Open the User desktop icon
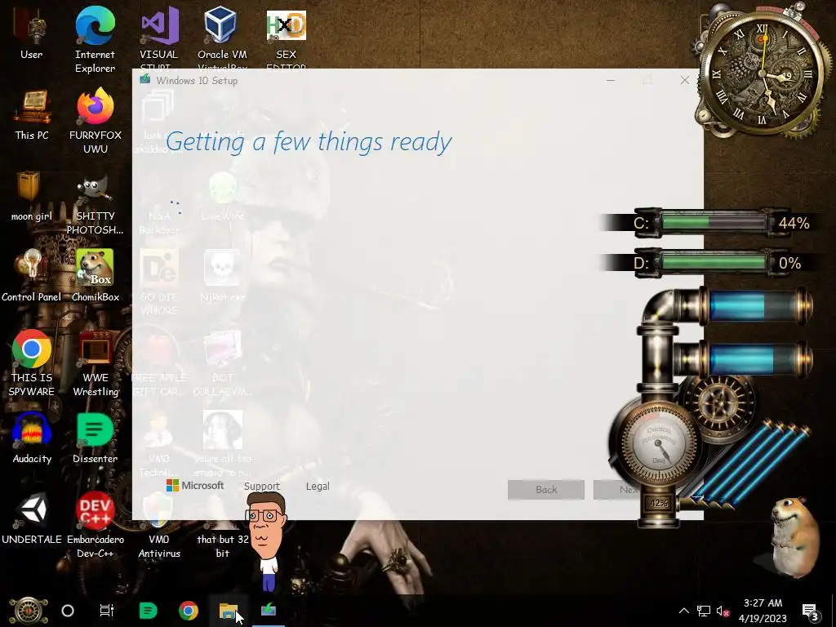This screenshot has height=627, width=836. 32,34
